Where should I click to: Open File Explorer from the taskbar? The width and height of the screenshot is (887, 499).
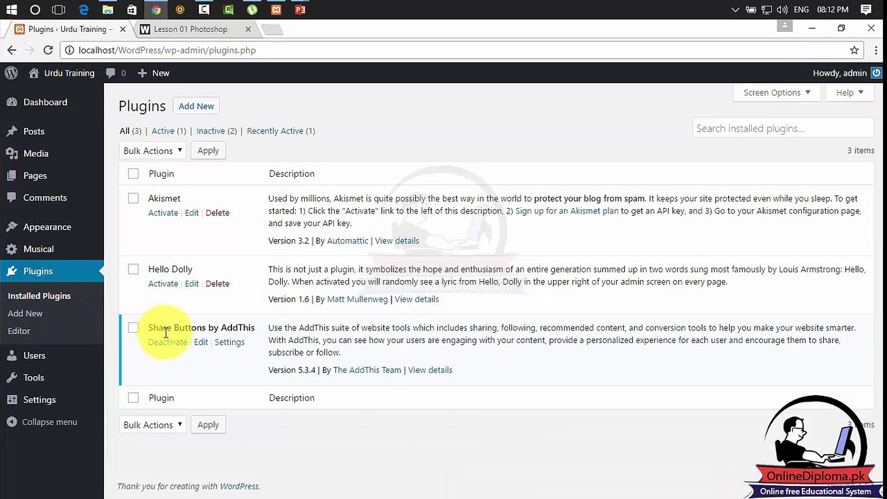pos(107,10)
